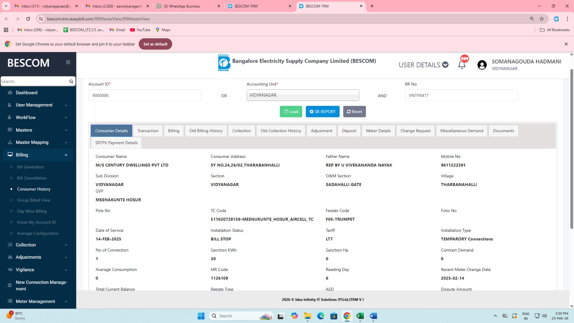Open Consumer History in the sidebar
The image size is (574, 323).
click(x=34, y=189)
